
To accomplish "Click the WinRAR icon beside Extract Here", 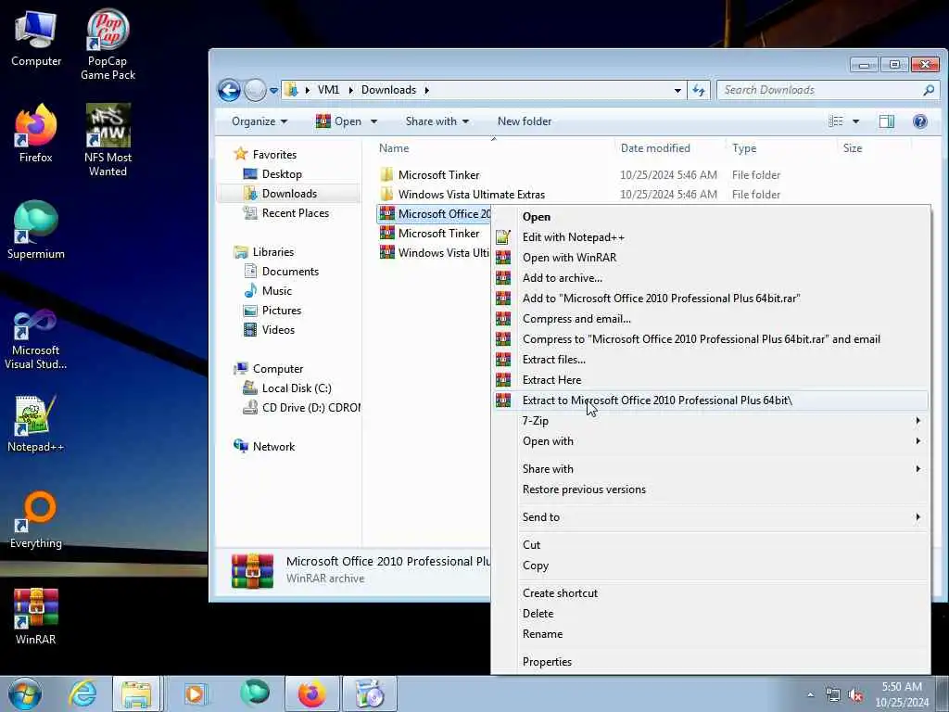I will pyautogui.click(x=503, y=379).
